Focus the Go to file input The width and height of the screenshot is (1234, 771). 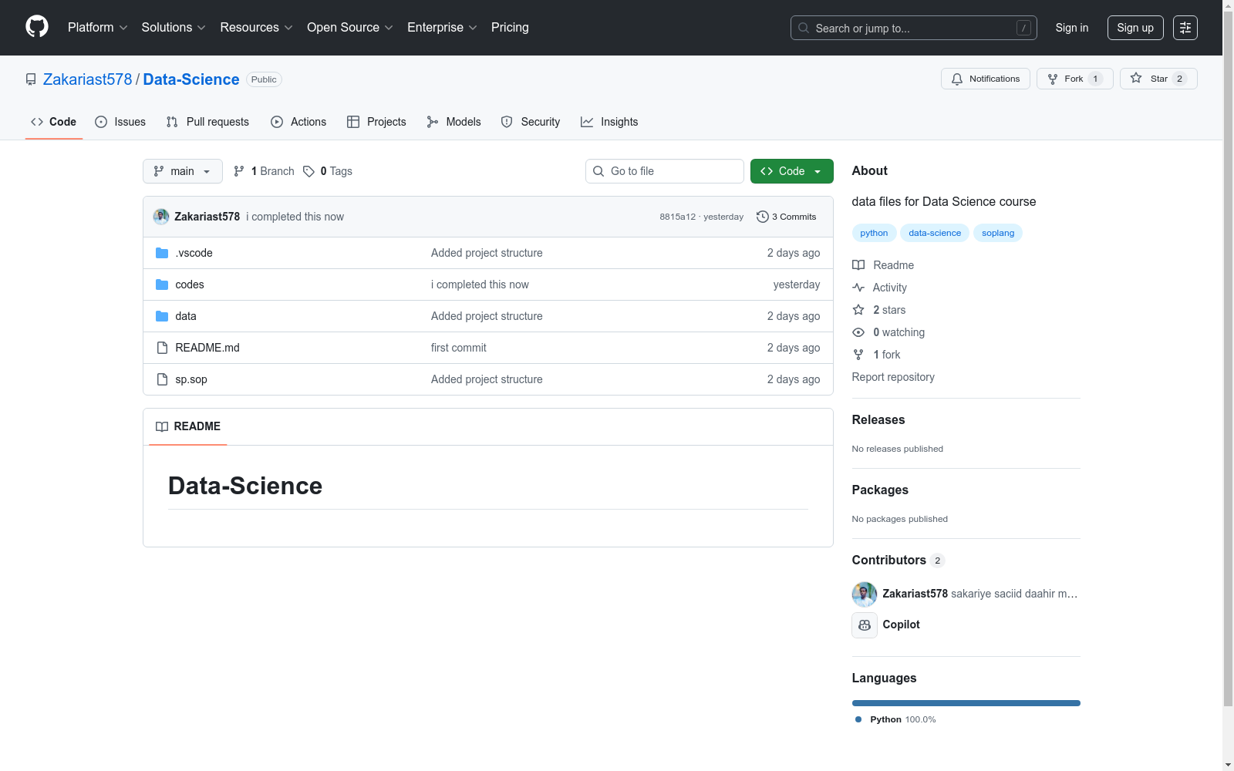pos(665,171)
